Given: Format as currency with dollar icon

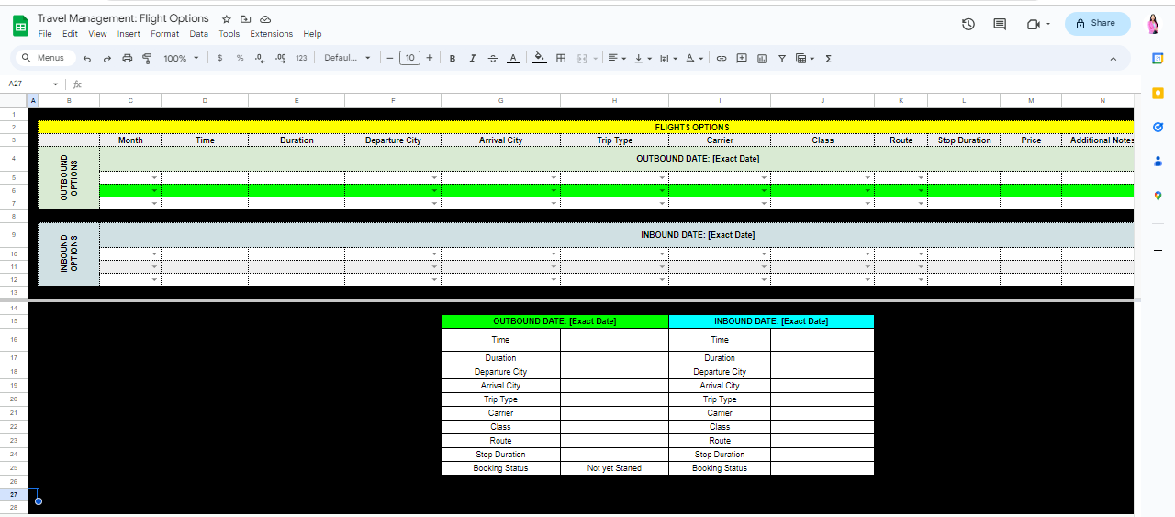Looking at the screenshot, I should [219, 58].
